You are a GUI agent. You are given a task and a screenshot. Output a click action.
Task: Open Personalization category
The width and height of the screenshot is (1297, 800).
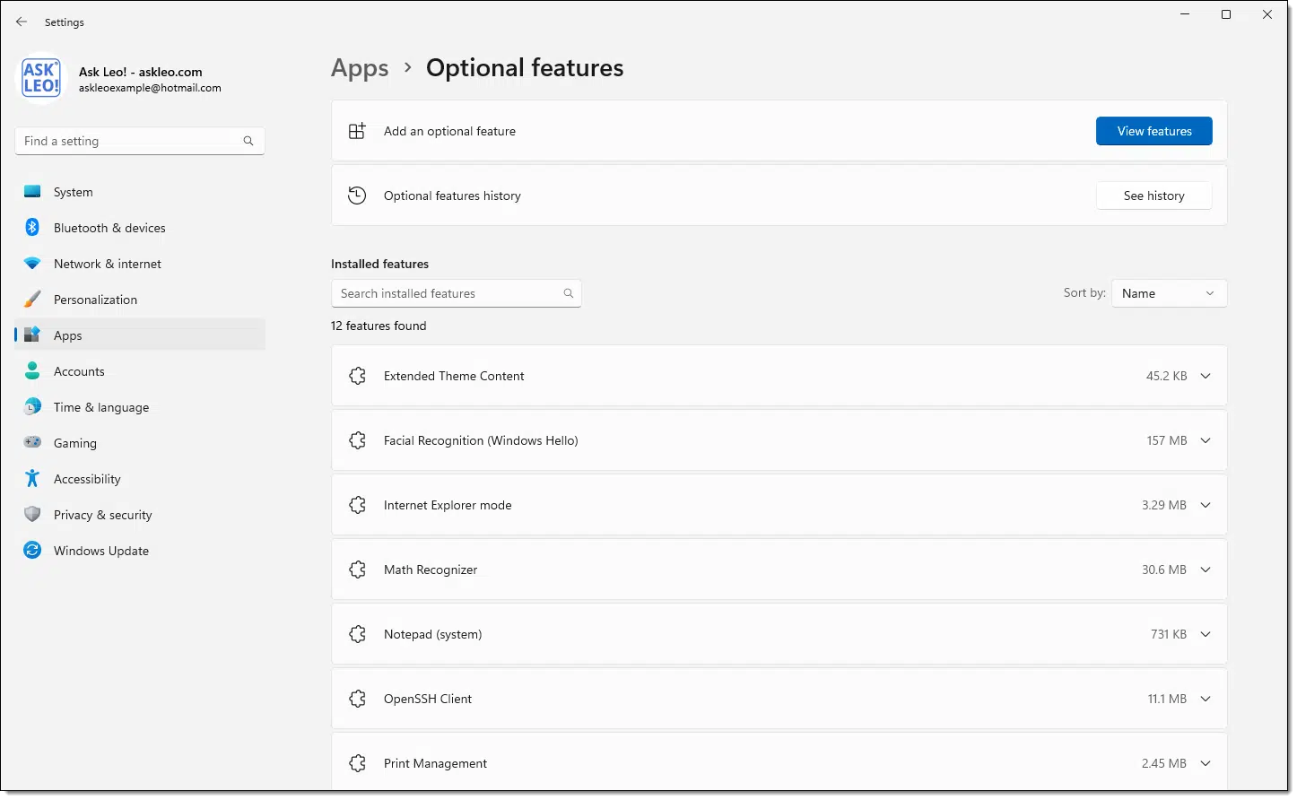coord(140,300)
